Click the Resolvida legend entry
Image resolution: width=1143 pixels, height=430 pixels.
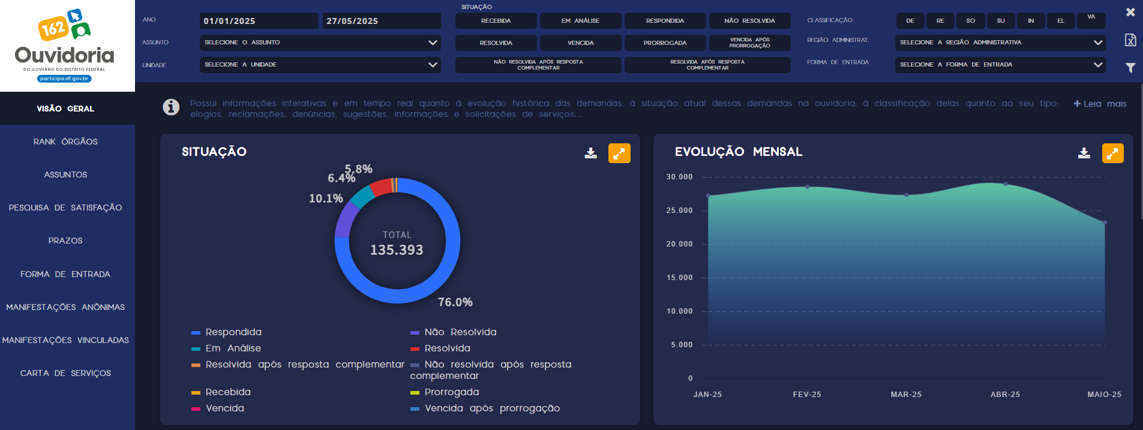tap(440, 348)
